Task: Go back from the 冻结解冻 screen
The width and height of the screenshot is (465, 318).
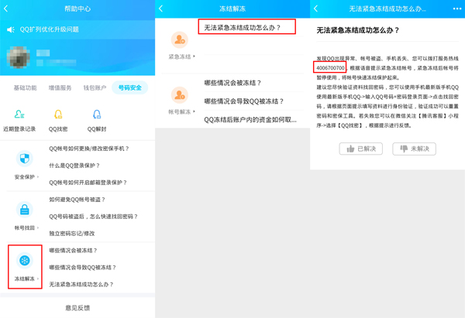Action: point(160,9)
